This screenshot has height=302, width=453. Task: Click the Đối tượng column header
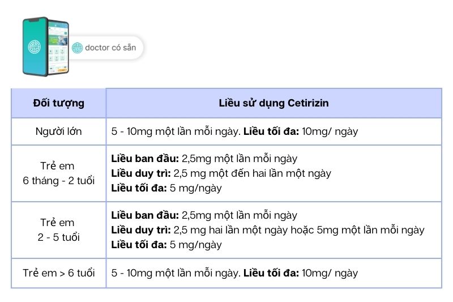point(58,103)
